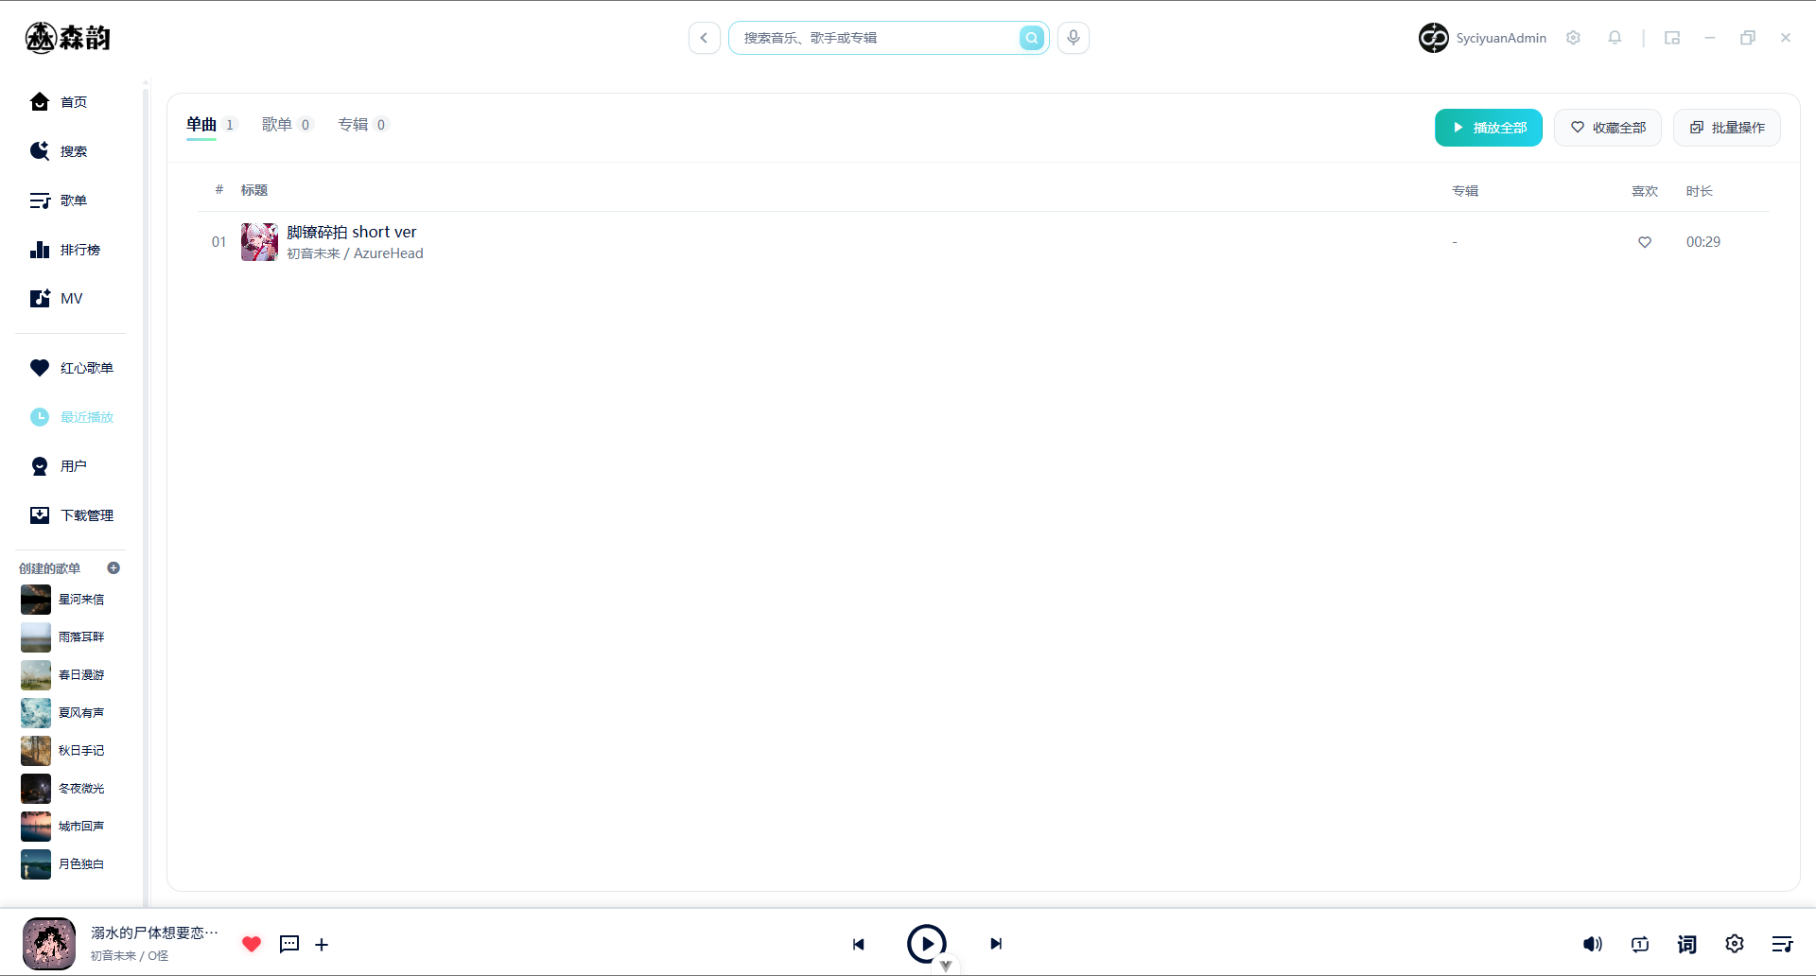Play or pause the current track
The width and height of the screenshot is (1816, 976).
(927, 944)
